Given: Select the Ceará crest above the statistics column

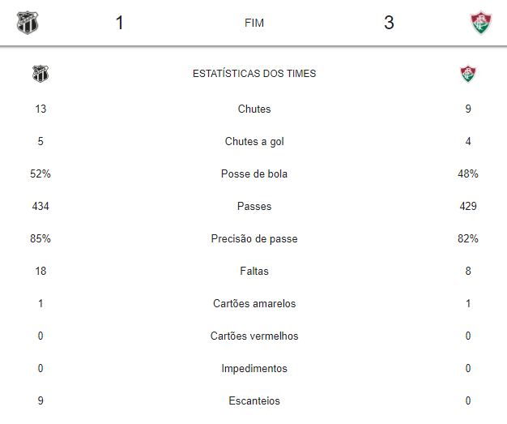Looking at the screenshot, I should coord(40,74).
